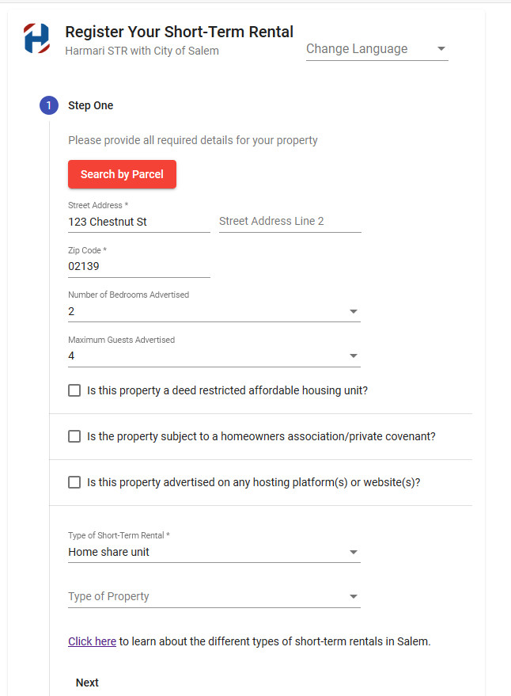This screenshot has height=696, width=511.
Task: Tick the homeowners association covenant checkbox
Action: pos(74,436)
